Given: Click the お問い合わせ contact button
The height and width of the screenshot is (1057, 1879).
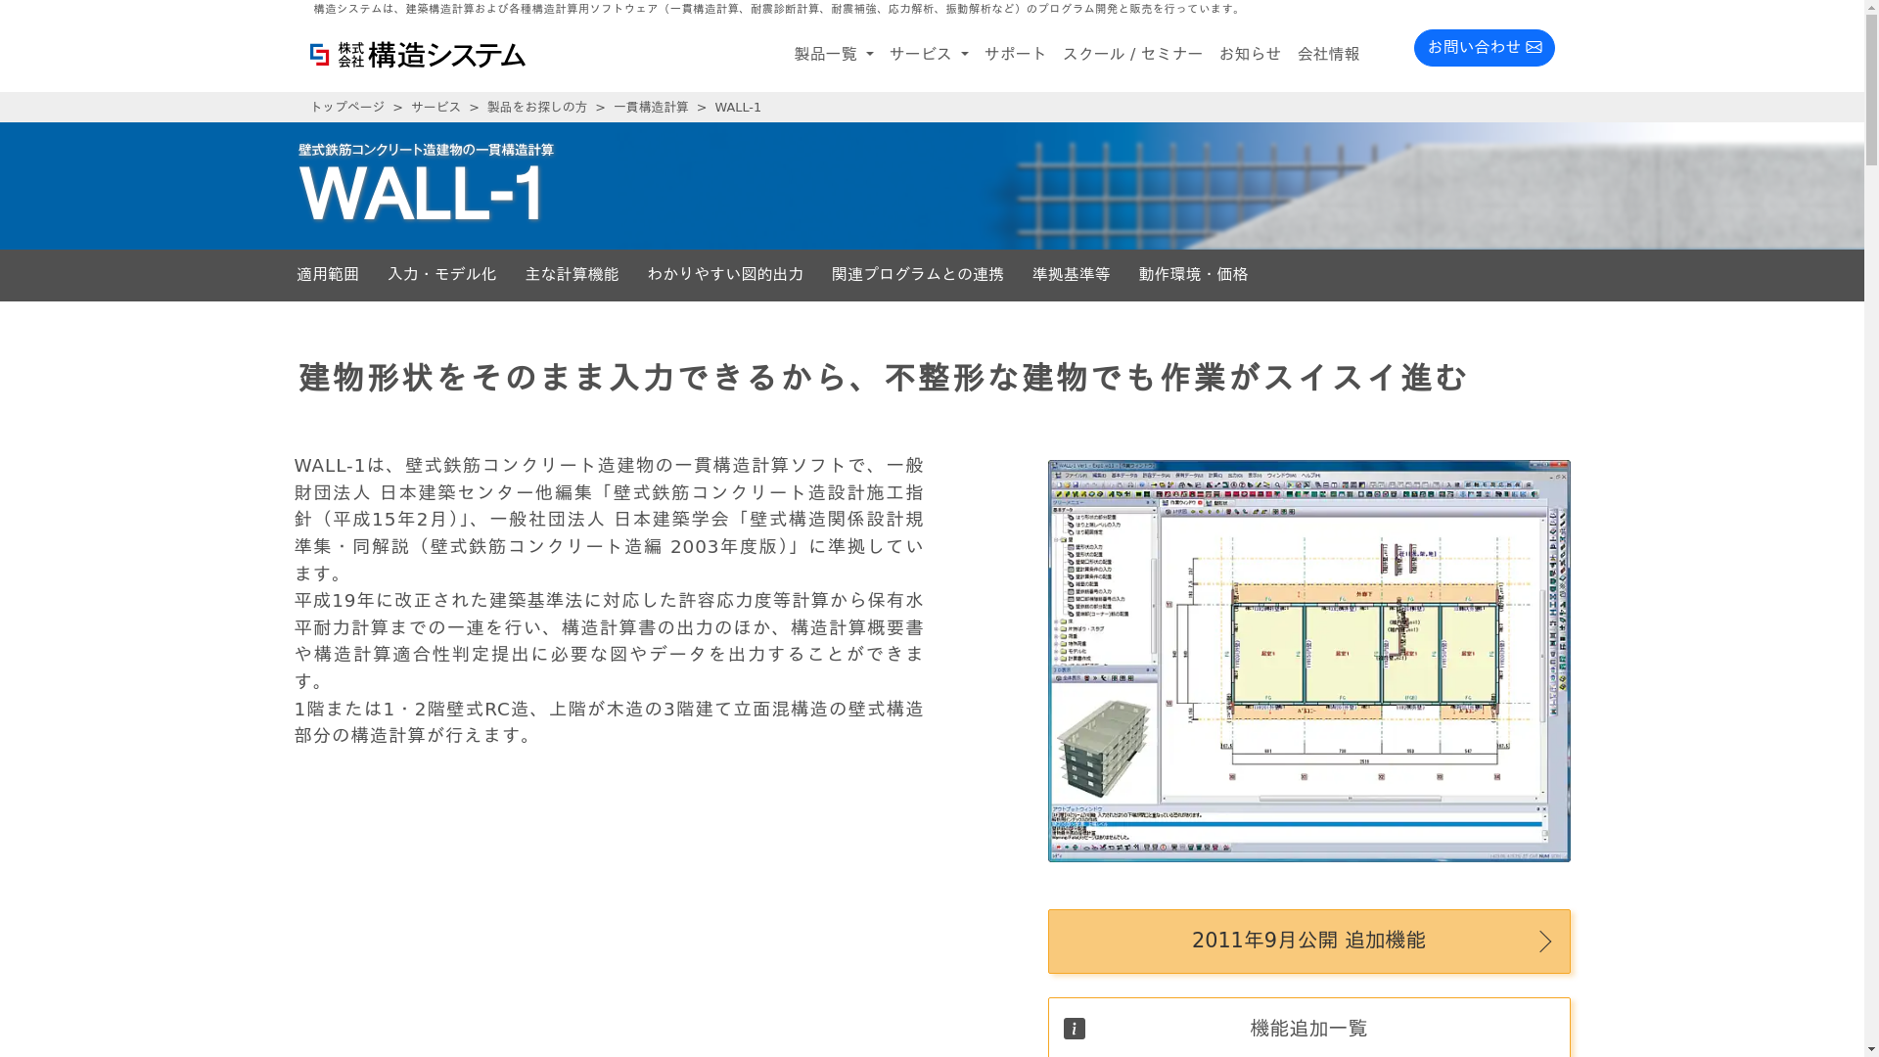Looking at the screenshot, I should click(1484, 48).
